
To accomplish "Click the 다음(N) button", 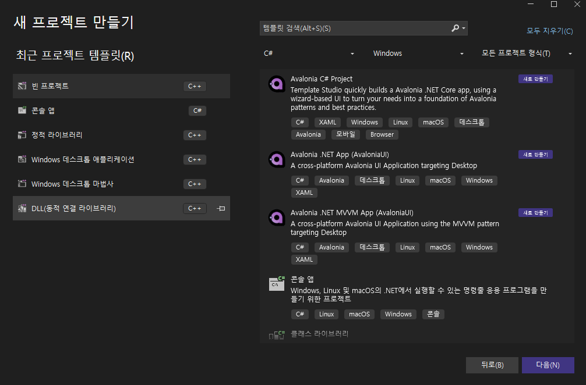I will coord(548,365).
